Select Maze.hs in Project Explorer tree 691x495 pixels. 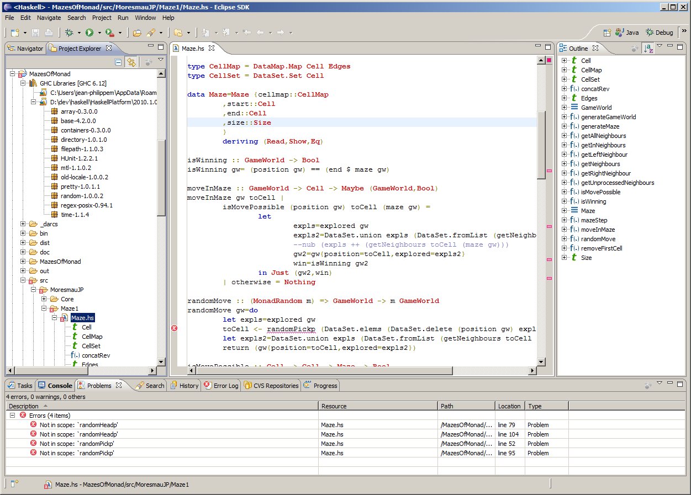click(x=82, y=318)
